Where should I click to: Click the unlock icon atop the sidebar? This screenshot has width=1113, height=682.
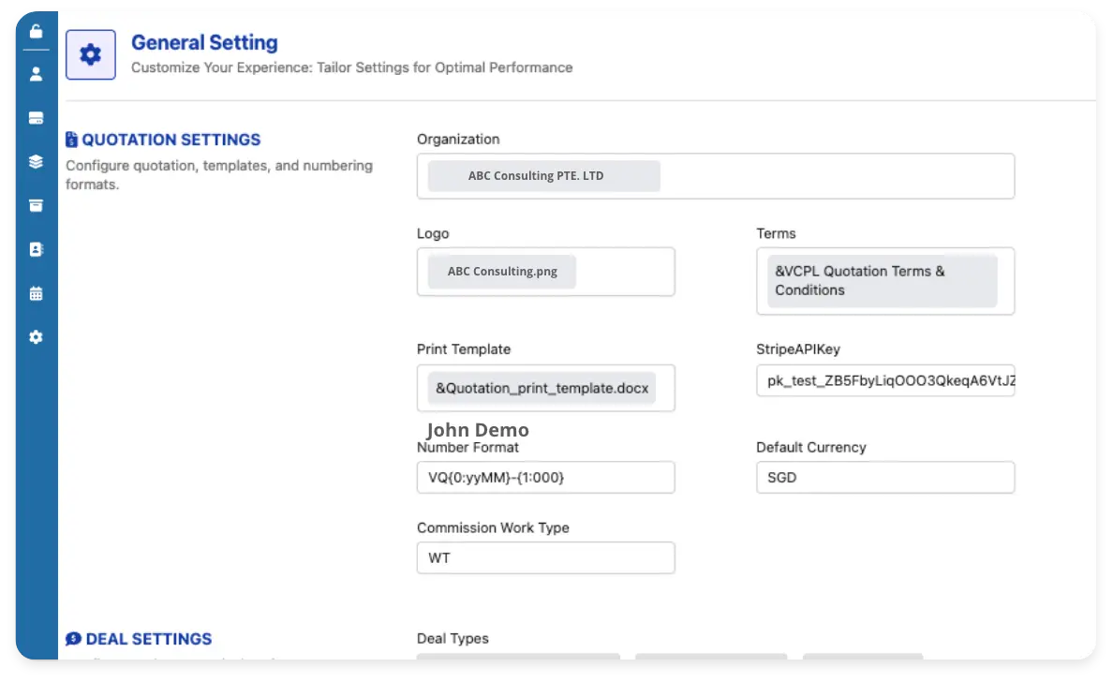point(36,31)
